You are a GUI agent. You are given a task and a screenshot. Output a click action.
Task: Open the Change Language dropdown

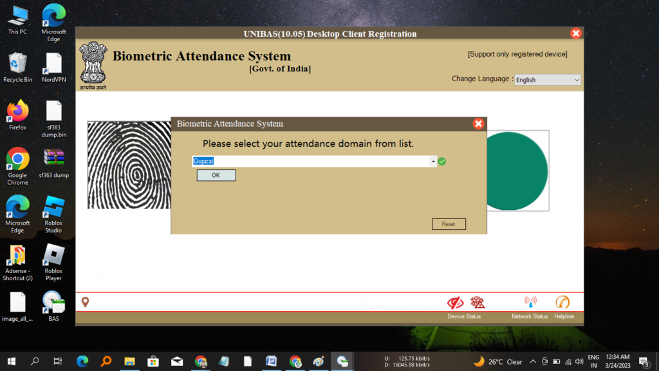[548, 80]
